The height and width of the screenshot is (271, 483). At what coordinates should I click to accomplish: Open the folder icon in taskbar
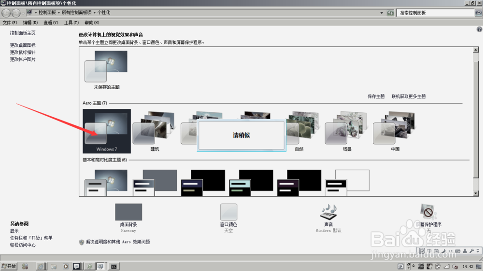(54, 266)
